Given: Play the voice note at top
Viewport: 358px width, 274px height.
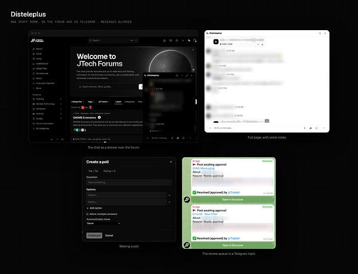Looking at the screenshot, I should (x=216, y=42).
